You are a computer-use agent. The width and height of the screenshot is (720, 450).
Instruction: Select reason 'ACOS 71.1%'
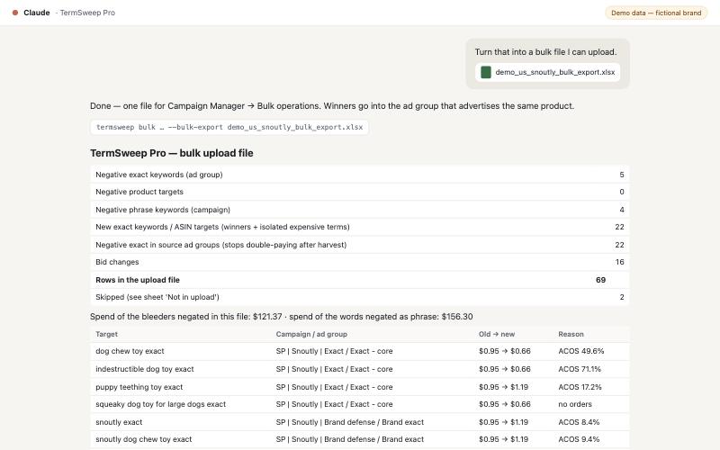(x=580, y=369)
